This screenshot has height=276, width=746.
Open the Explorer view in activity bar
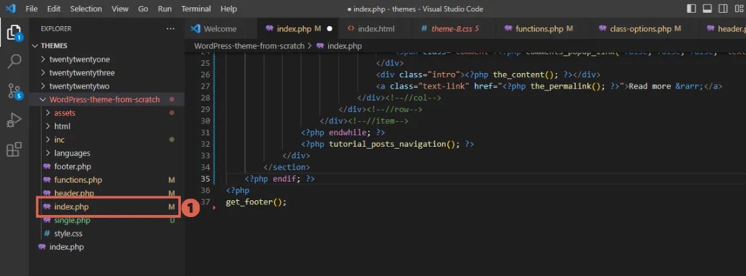[x=14, y=33]
